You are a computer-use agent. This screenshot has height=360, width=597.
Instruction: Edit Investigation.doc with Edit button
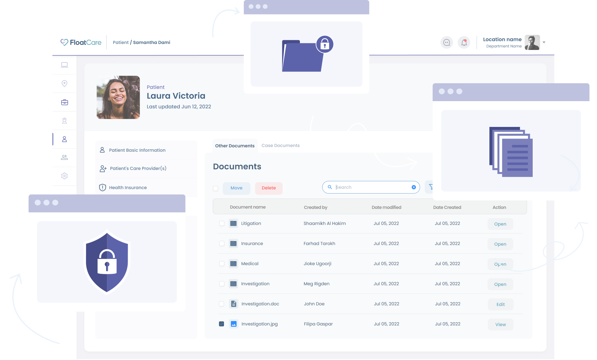(500, 304)
